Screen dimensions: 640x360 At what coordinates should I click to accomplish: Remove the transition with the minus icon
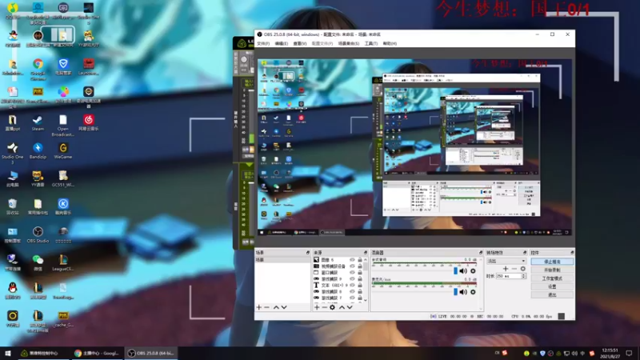click(x=514, y=269)
